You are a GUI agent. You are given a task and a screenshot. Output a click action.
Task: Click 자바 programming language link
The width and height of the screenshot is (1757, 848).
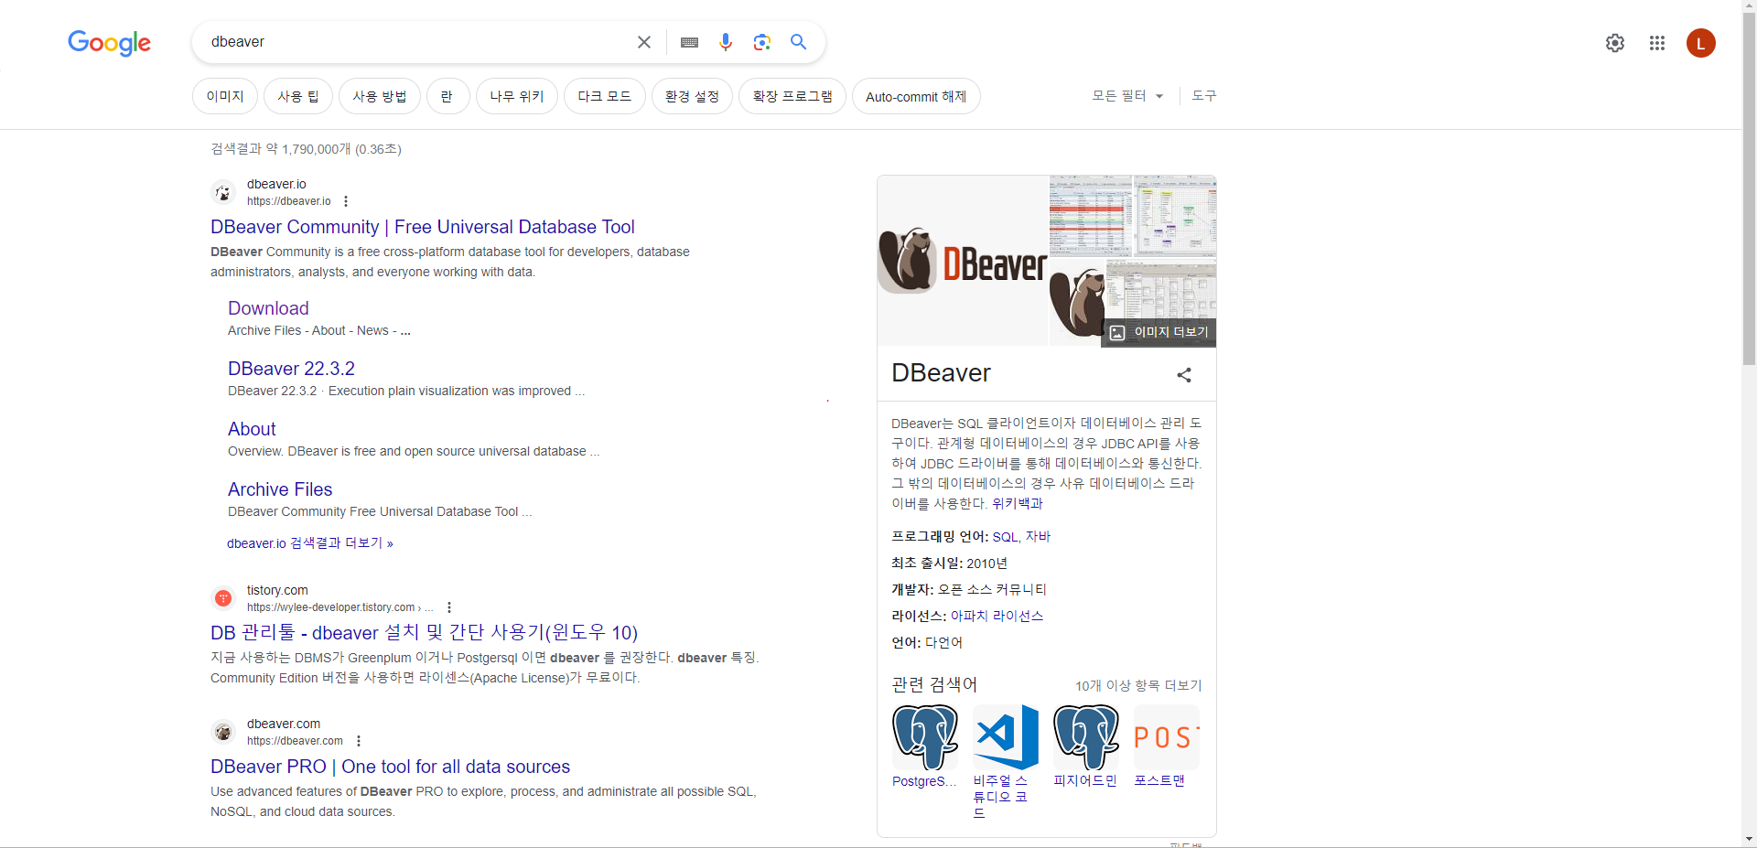(x=1038, y=537)
